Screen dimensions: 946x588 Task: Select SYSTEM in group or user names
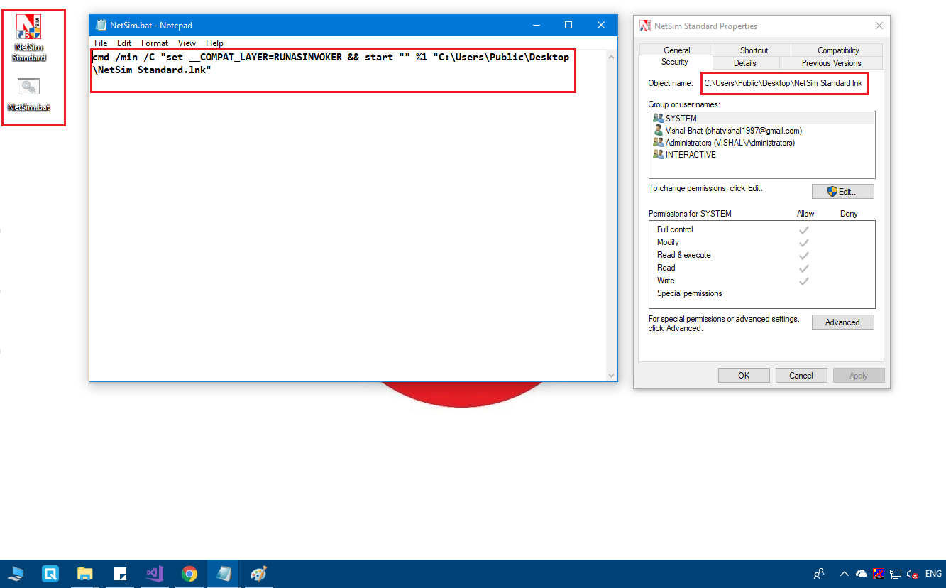click(x=761, y=119)
